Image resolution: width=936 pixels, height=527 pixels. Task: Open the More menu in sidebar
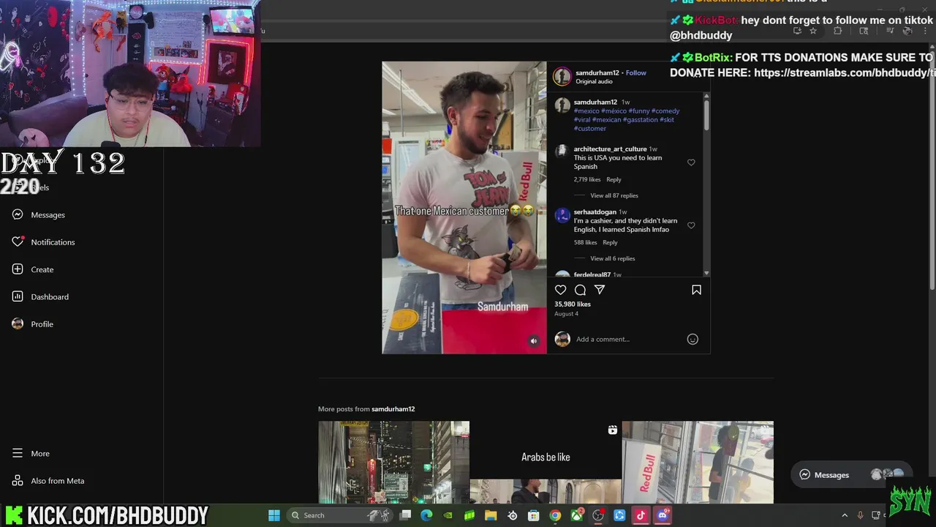31,454
